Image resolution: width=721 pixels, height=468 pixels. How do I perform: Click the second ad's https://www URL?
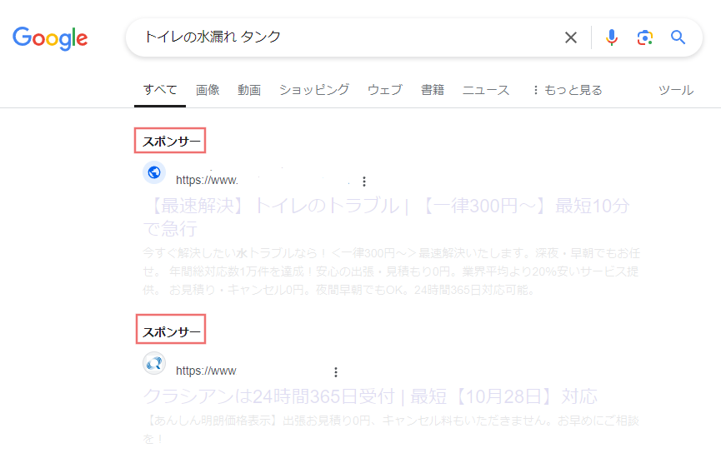click(x=206, y=371)
